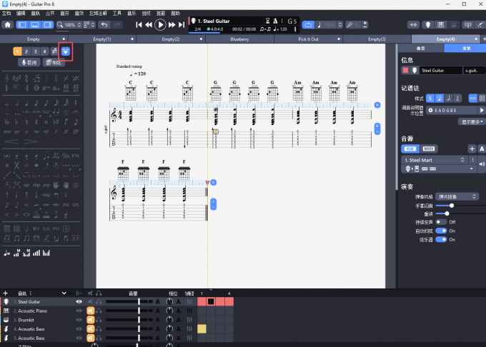
Task: Hide the Acoustic Piano track with eye icon
Action: click(79, 311)
